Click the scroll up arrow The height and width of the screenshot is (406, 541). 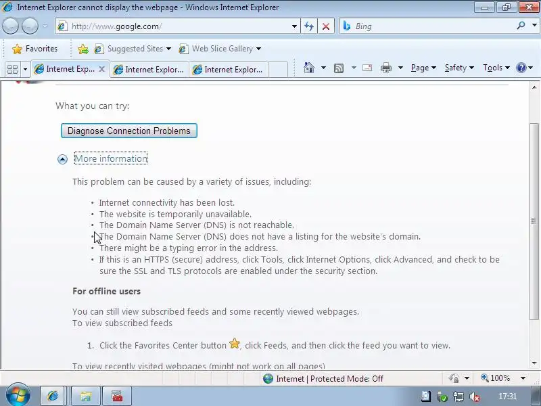click(534, 87)
